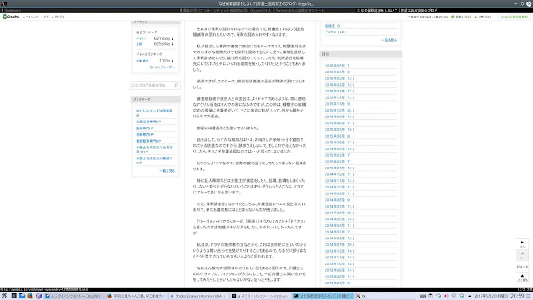Open 2015年12月 archive link

[x=339, y=97]
